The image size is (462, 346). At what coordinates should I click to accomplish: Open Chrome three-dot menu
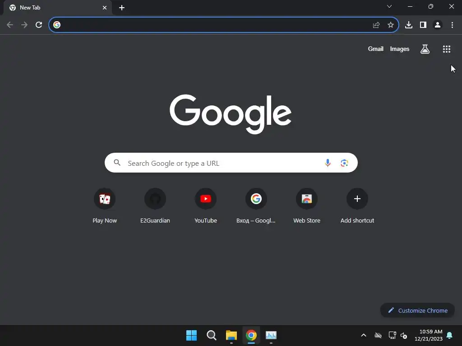pos(452,25)
